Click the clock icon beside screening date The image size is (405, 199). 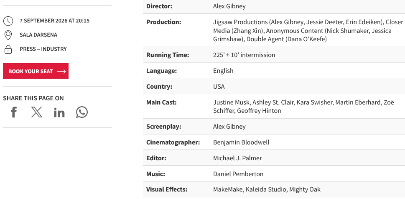(x=8, y=21)
